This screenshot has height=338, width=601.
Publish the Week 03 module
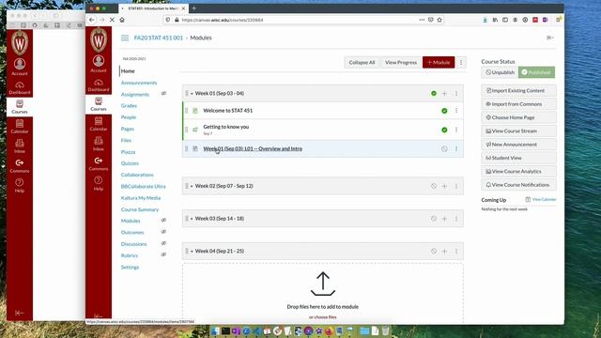point(434,219)
